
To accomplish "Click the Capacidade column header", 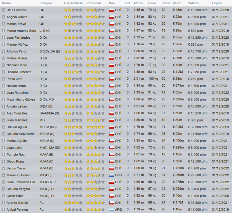I will [x=72, y=3].
